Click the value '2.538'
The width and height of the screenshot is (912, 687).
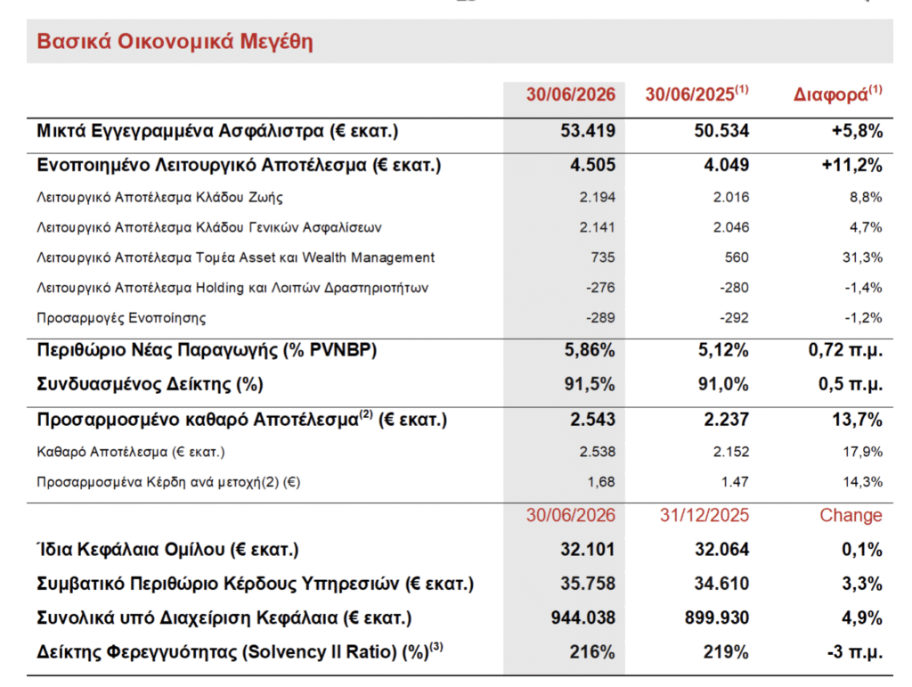click(x=597, y=452)
